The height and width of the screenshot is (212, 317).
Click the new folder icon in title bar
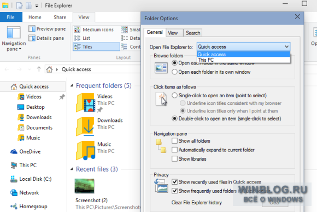coord(29,5)
